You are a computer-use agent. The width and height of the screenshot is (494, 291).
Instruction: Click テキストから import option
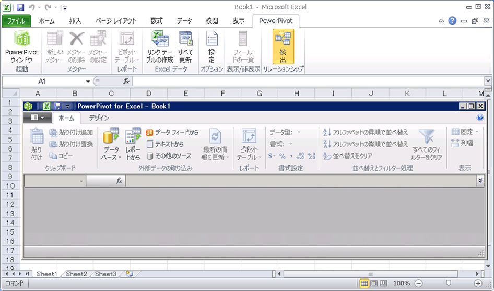click(165, 144)
